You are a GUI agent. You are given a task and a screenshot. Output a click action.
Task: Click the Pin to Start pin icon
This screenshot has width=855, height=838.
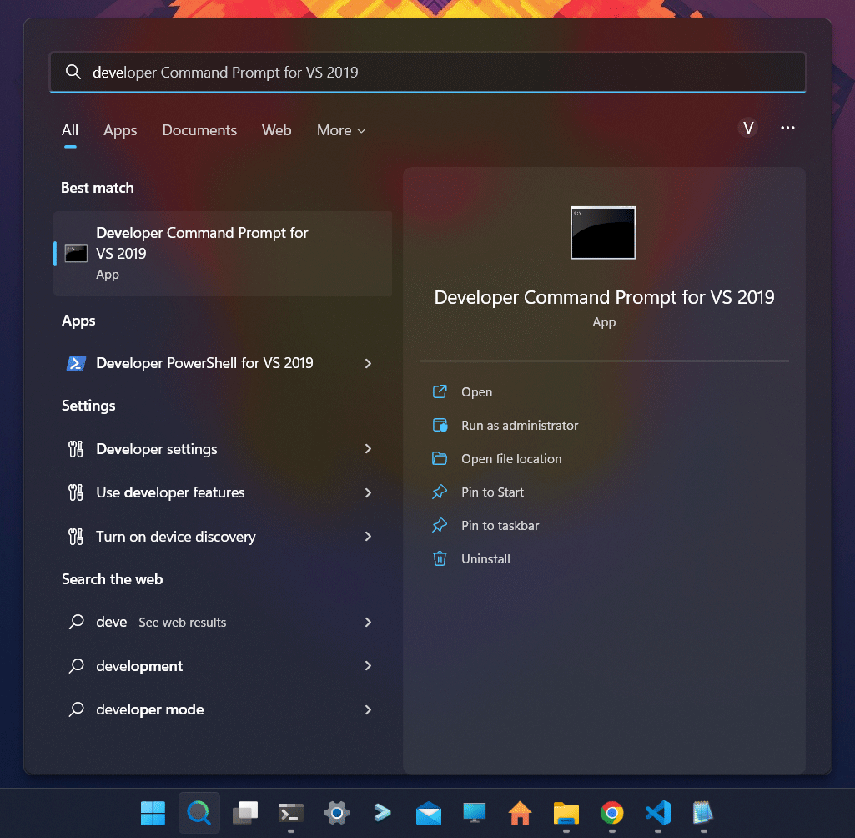440,492
